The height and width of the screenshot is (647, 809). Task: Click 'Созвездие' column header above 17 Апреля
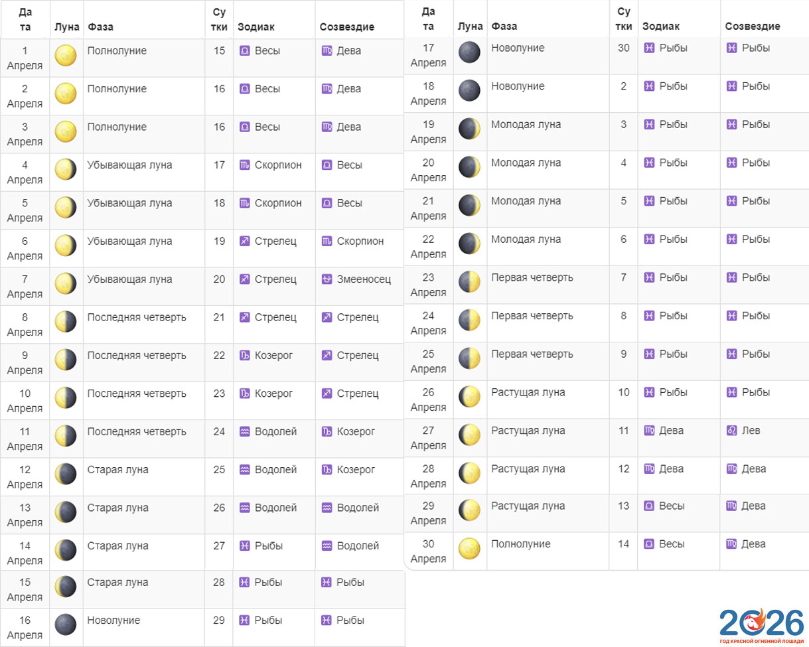(x=753, y=27)
